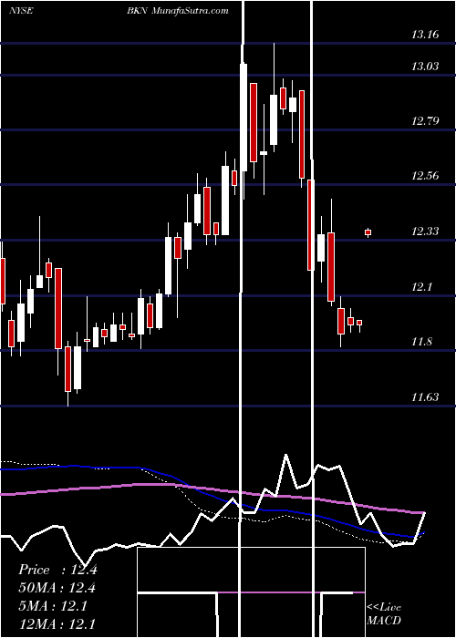
Task: Click the 12.79 price axis label
Action: tap(425, 121)
